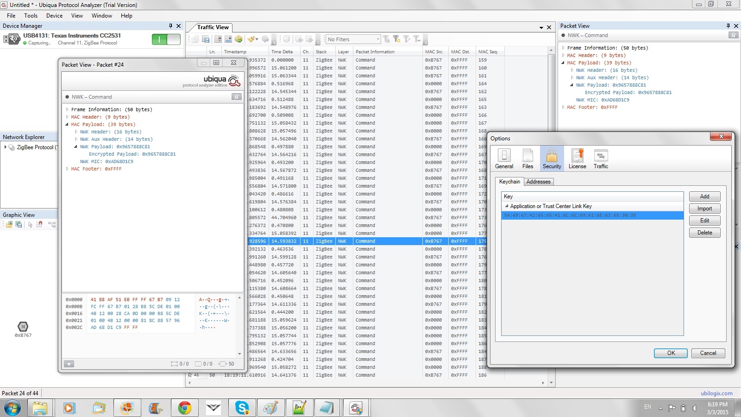Viewport: 741px width, 417px height.
Task: Click the copy packets icon in the traffic toolbar
Action: [287, 39]
